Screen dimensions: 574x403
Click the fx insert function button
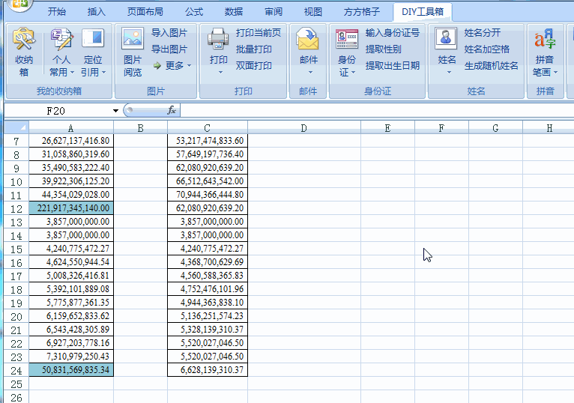pos(172,111)
